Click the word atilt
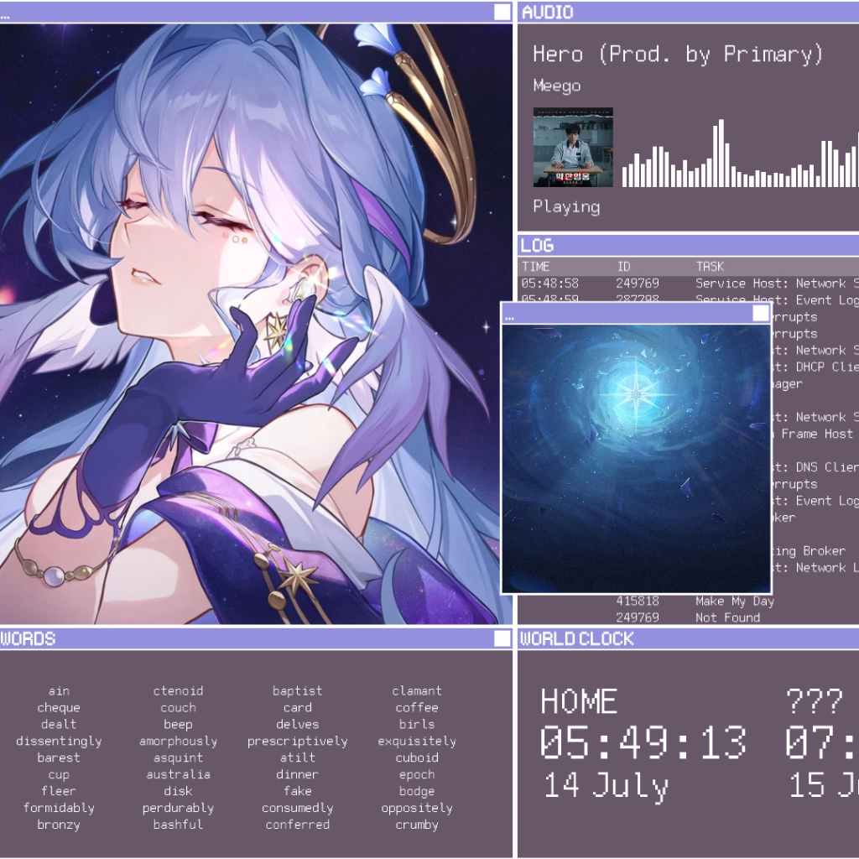Screen dimensions: 859x859 click(x=298, y=758)
